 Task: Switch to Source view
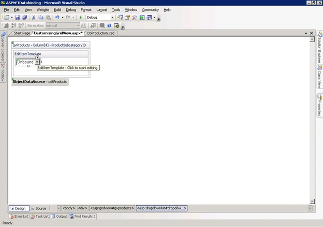39,208
